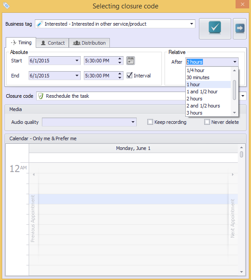Click the green shield icon in Closure code
This screenshot has height=280, width=251.
[41, 96]
